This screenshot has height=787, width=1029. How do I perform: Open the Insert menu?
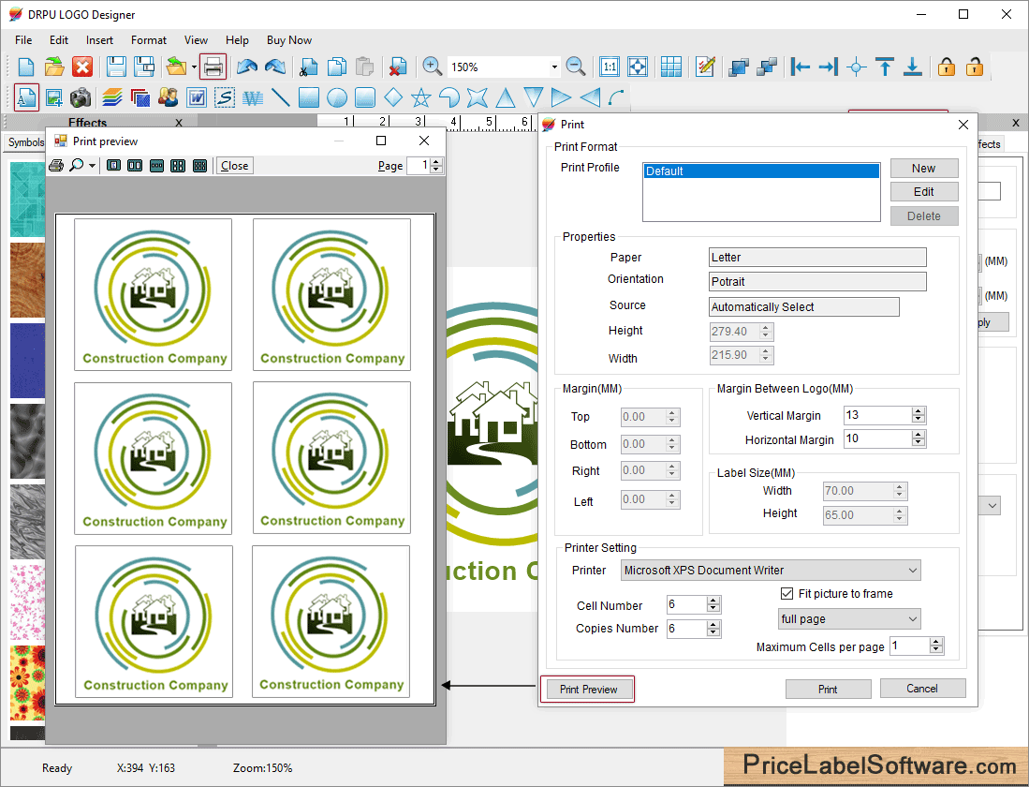pos(100,40)
